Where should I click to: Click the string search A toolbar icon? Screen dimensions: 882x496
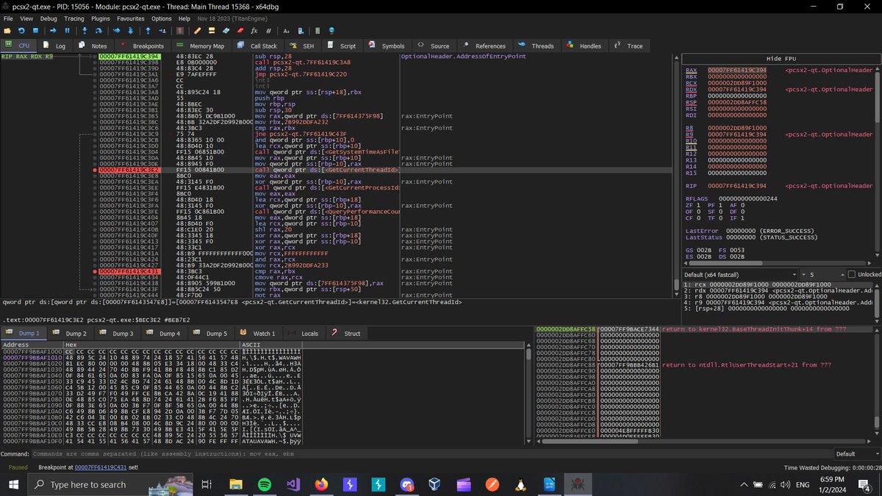pos(286,31)
